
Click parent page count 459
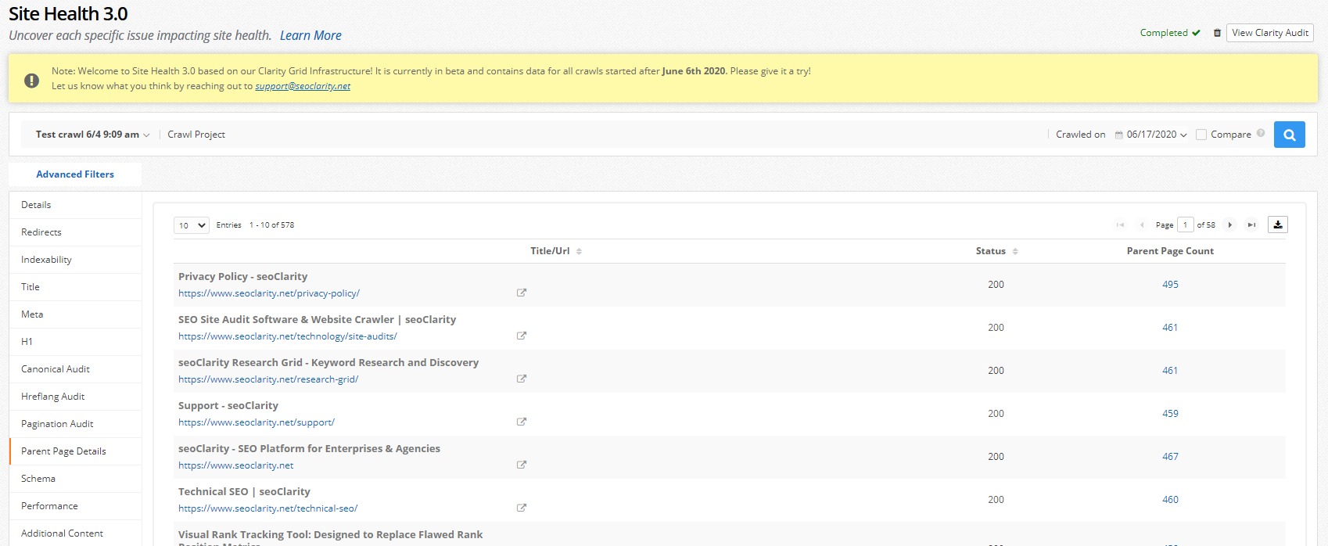1170,414
